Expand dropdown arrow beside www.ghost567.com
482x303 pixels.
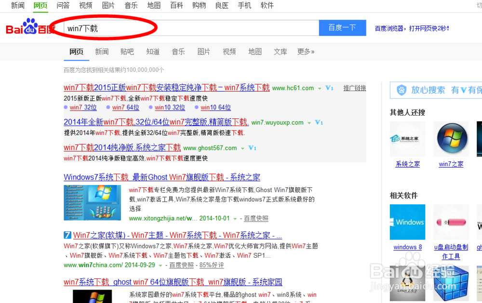click(242, 148)
